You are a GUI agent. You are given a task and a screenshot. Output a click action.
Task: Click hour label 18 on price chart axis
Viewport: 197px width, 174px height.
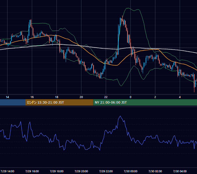[x=57, y=97]
